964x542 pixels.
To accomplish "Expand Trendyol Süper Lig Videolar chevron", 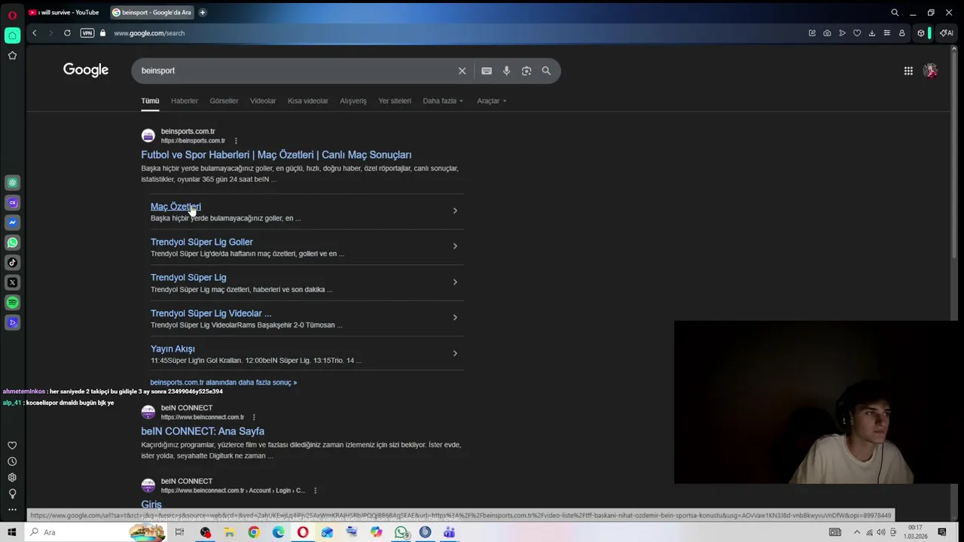I will point(455,318).
